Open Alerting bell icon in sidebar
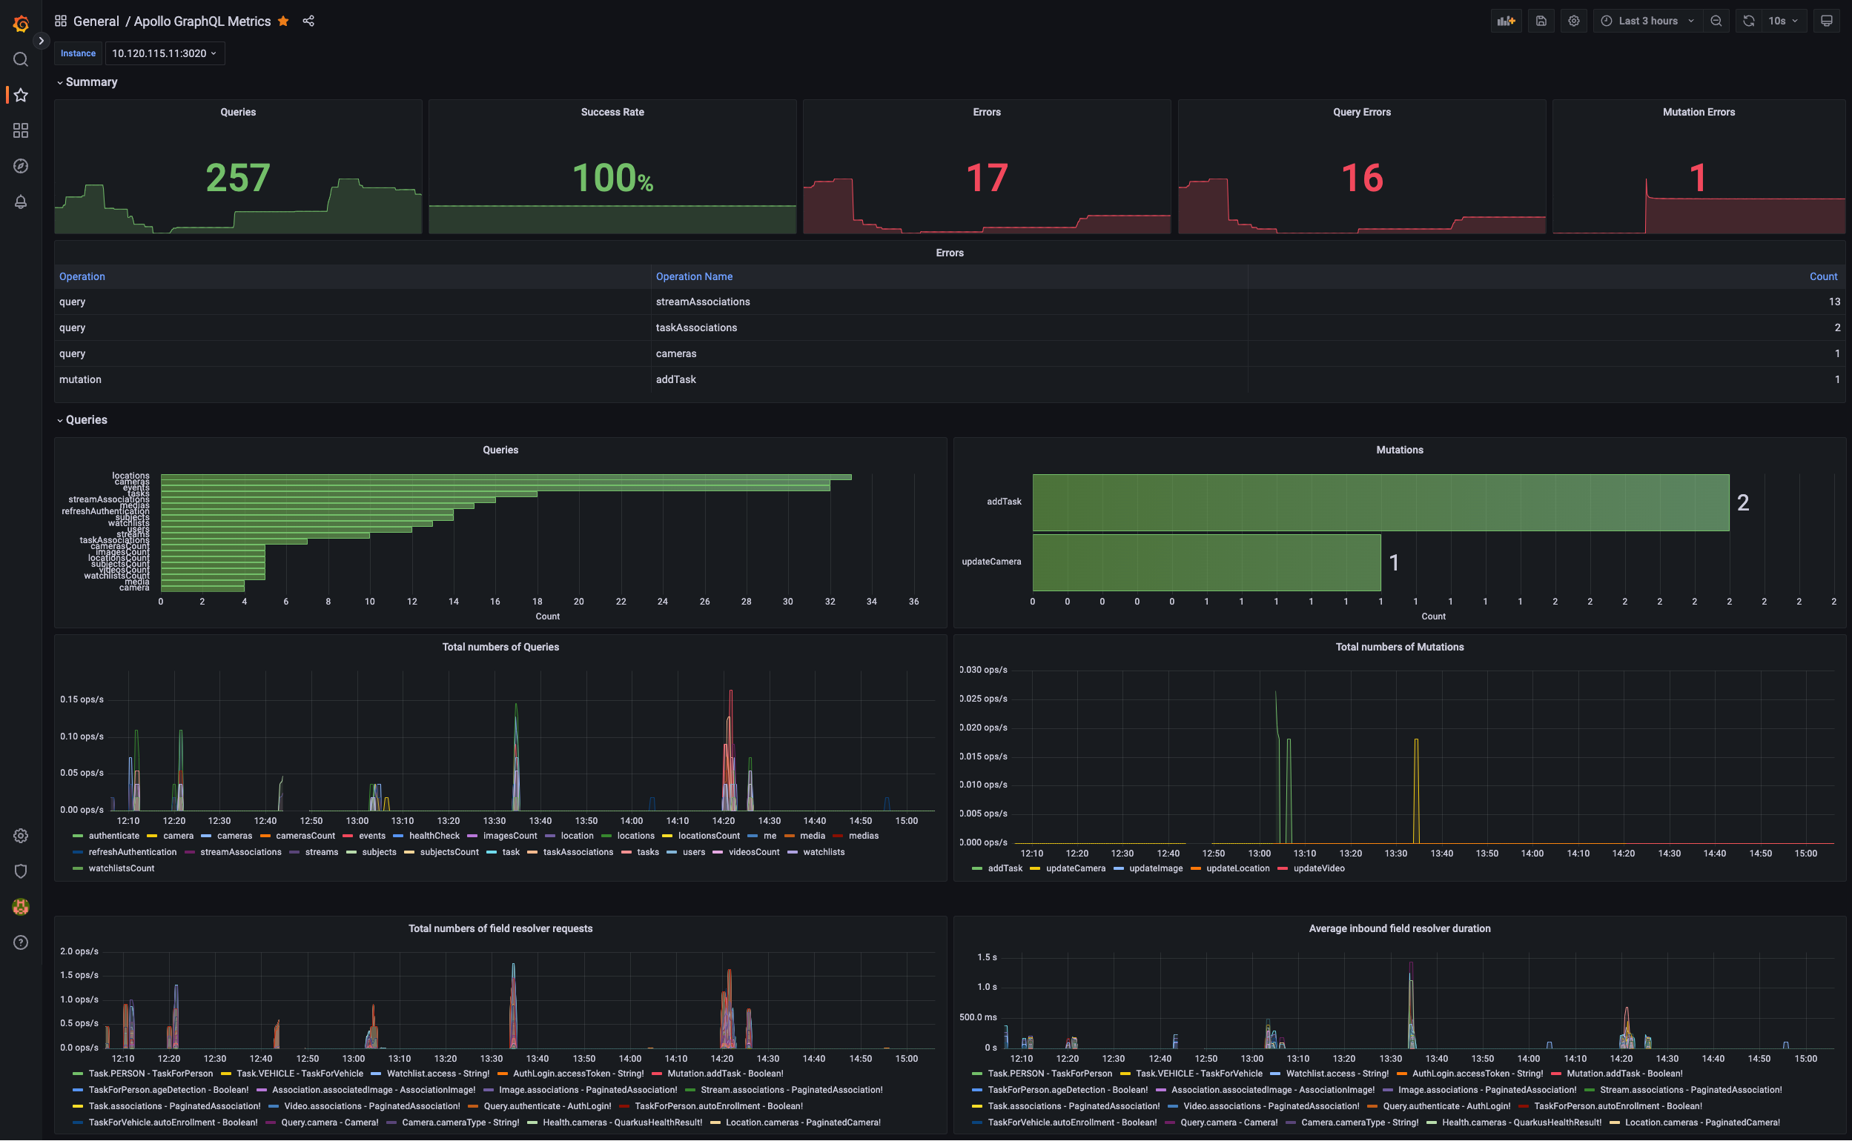 (x=20, y=202)
